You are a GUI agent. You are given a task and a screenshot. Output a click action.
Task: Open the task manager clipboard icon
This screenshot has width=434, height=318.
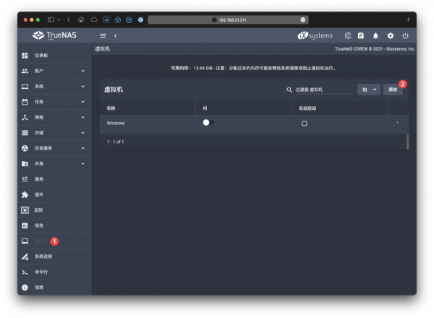click(x=361, y=35)
